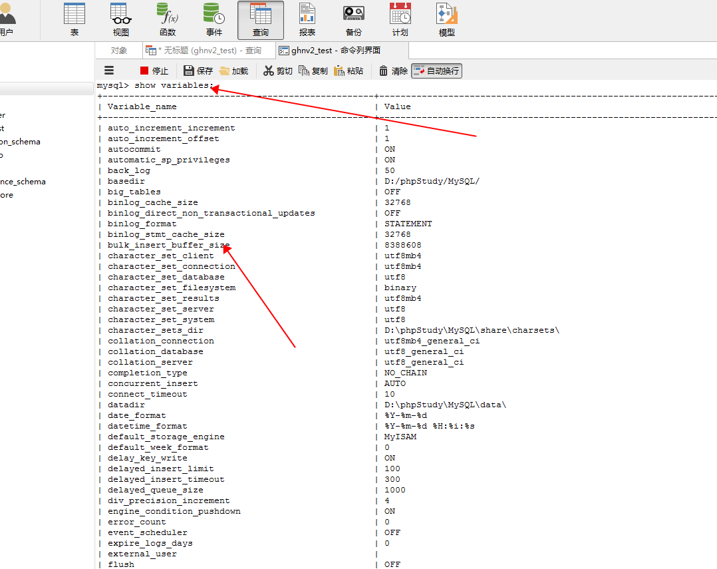Click 清除 to clear the console
Viewport: 717px width, 569px height.
point(392,70)
